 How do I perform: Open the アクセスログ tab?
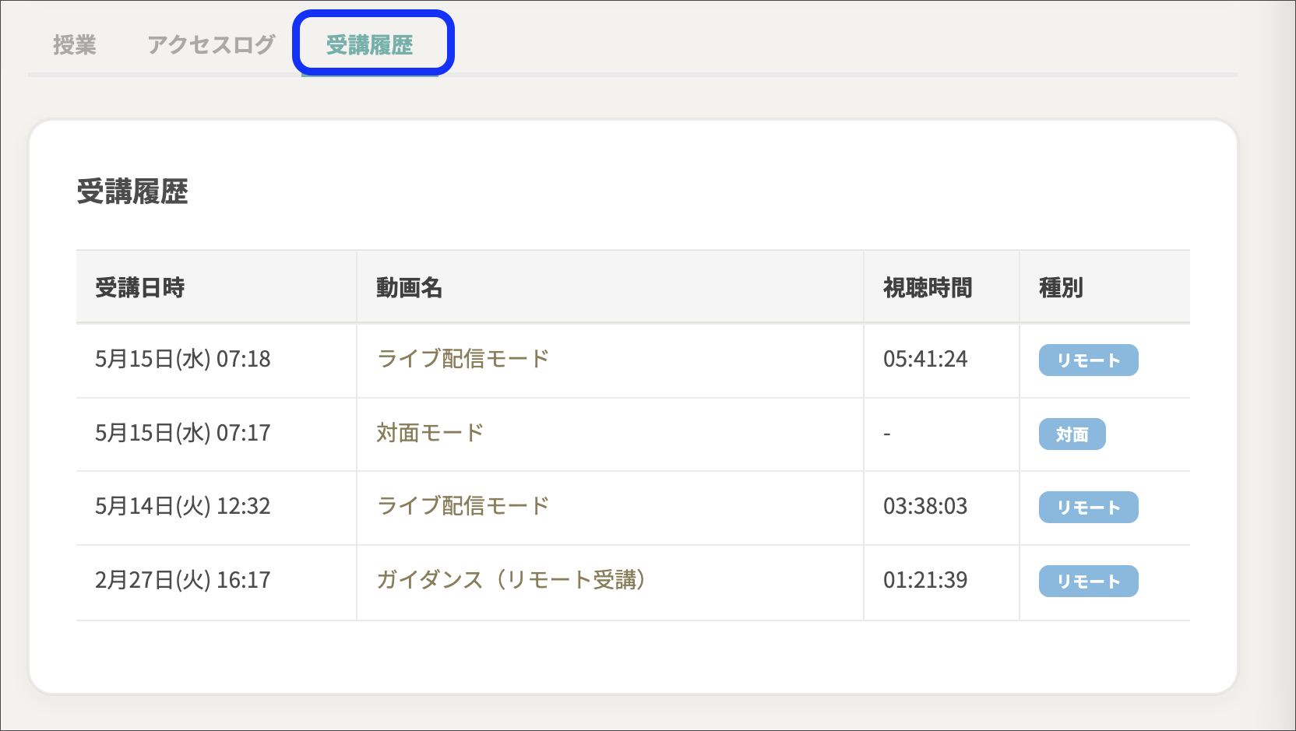211,45
